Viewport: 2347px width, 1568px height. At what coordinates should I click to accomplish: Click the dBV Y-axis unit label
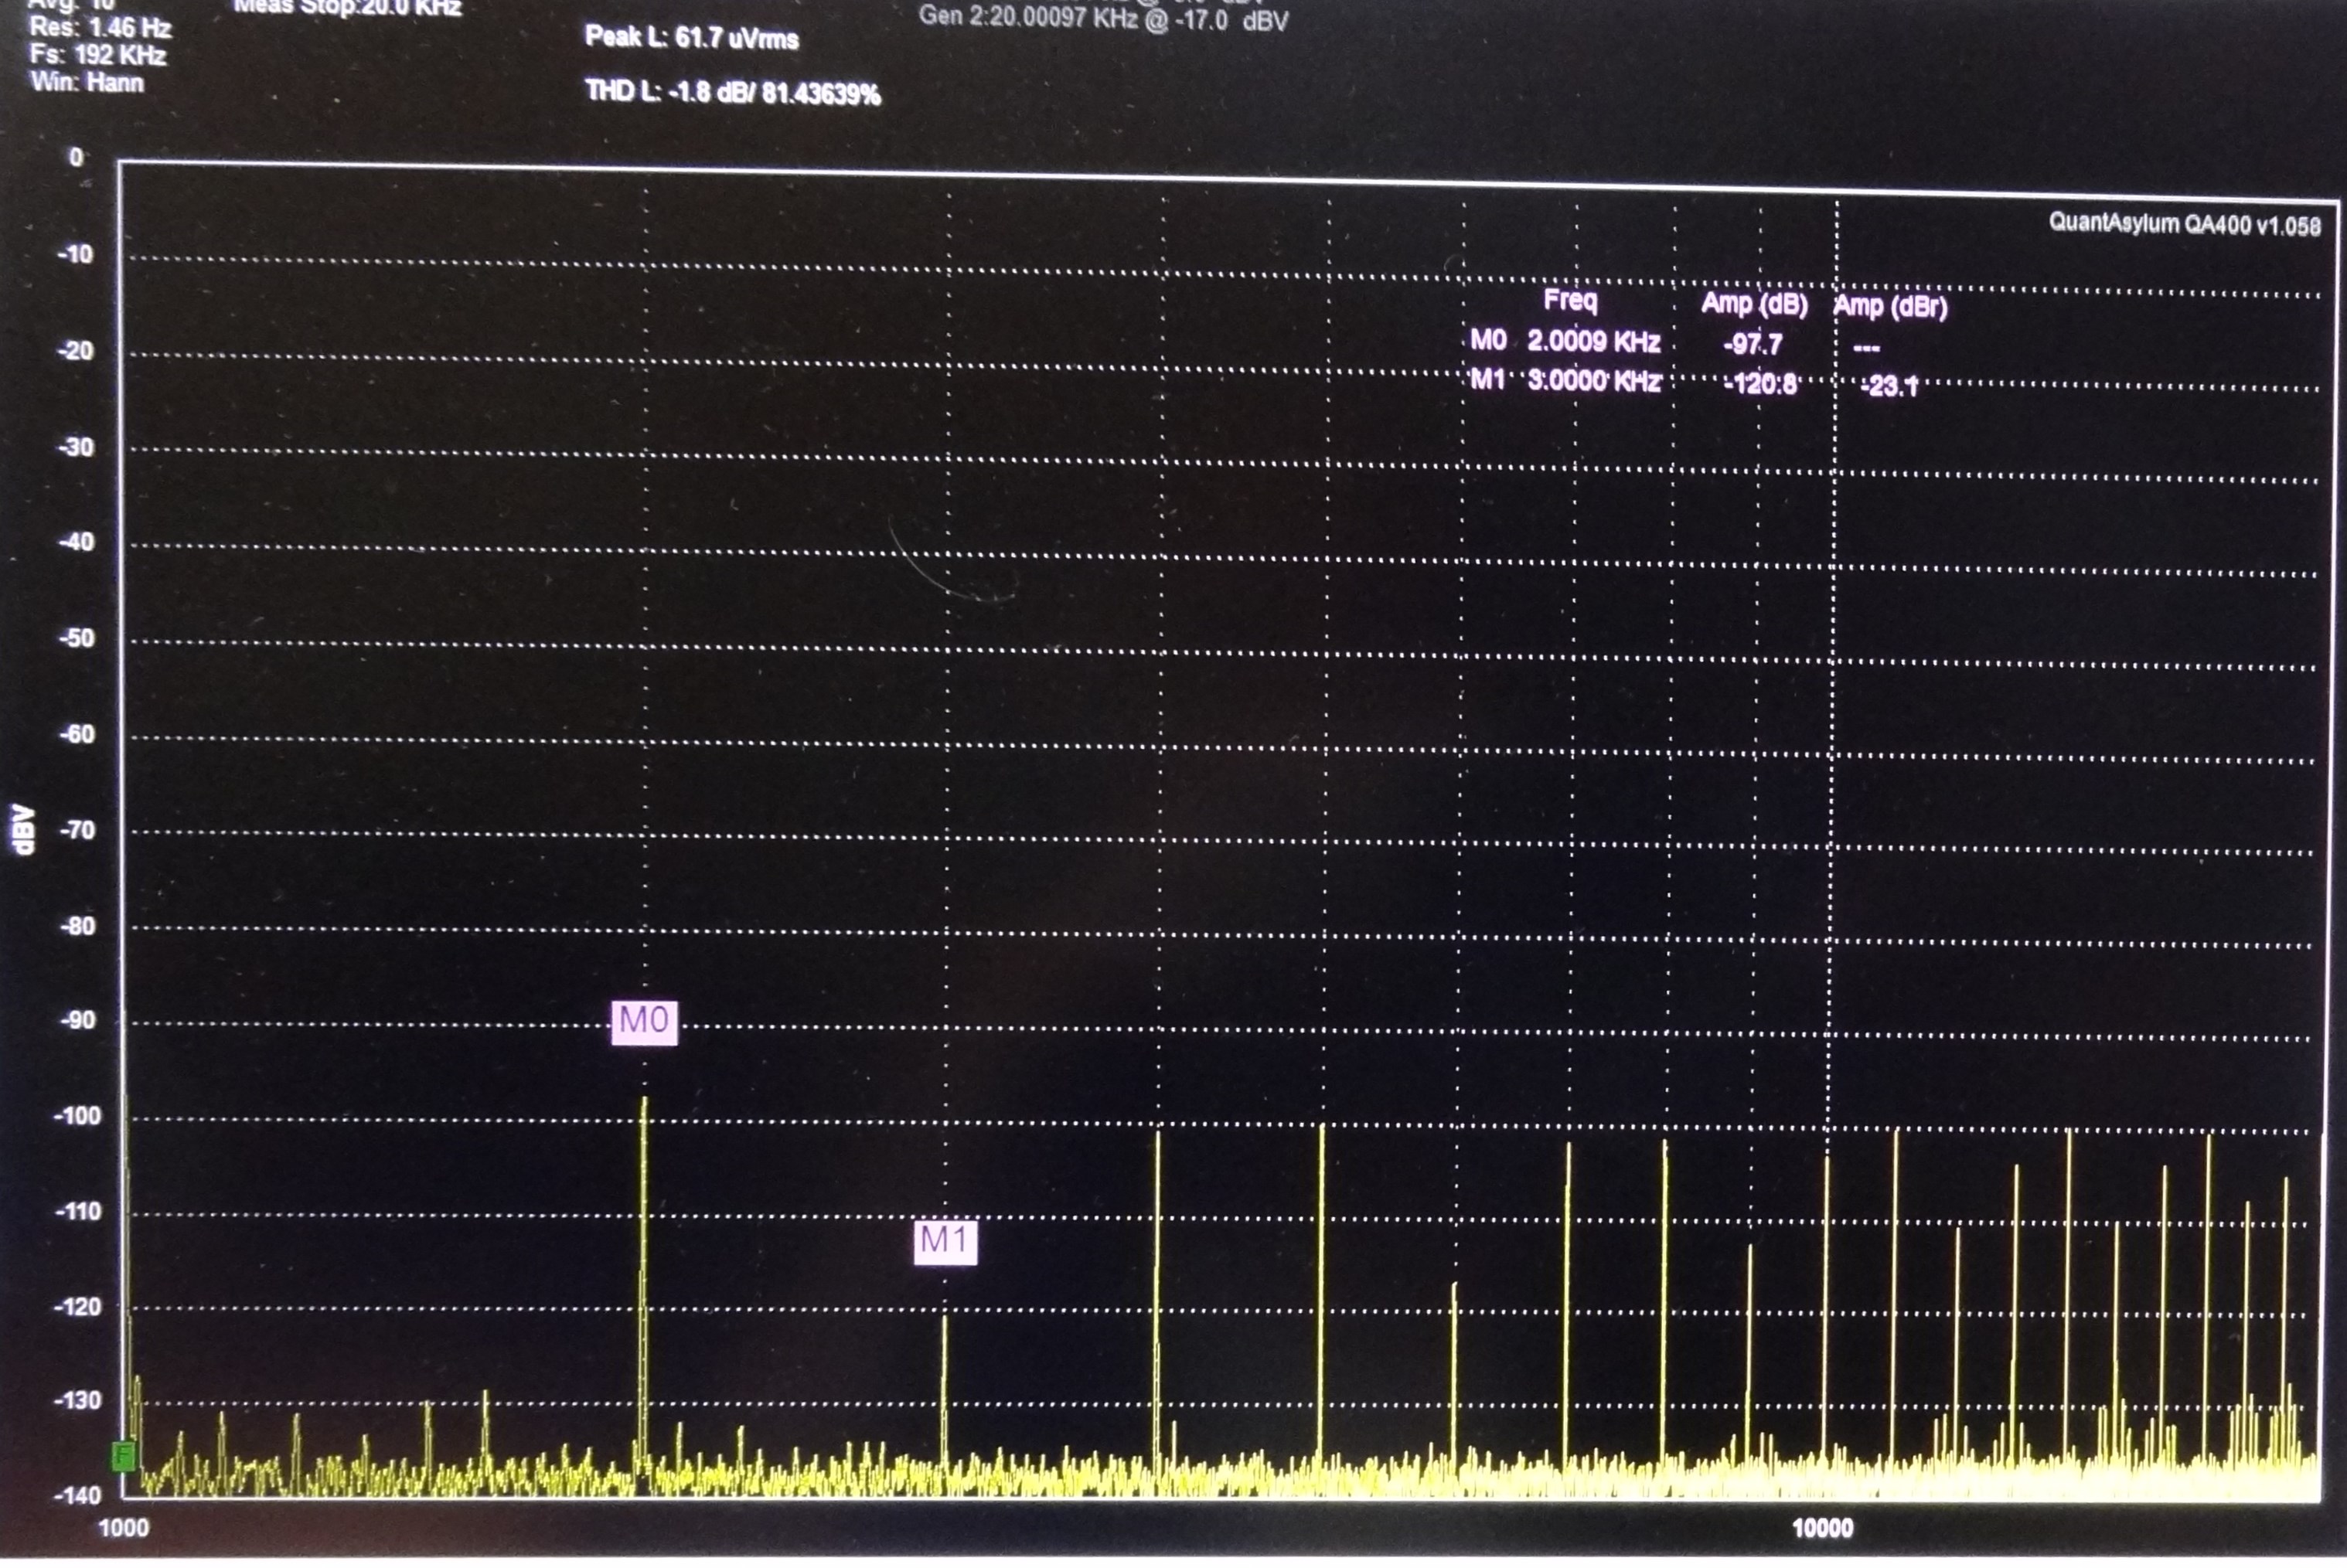(24, 830)
